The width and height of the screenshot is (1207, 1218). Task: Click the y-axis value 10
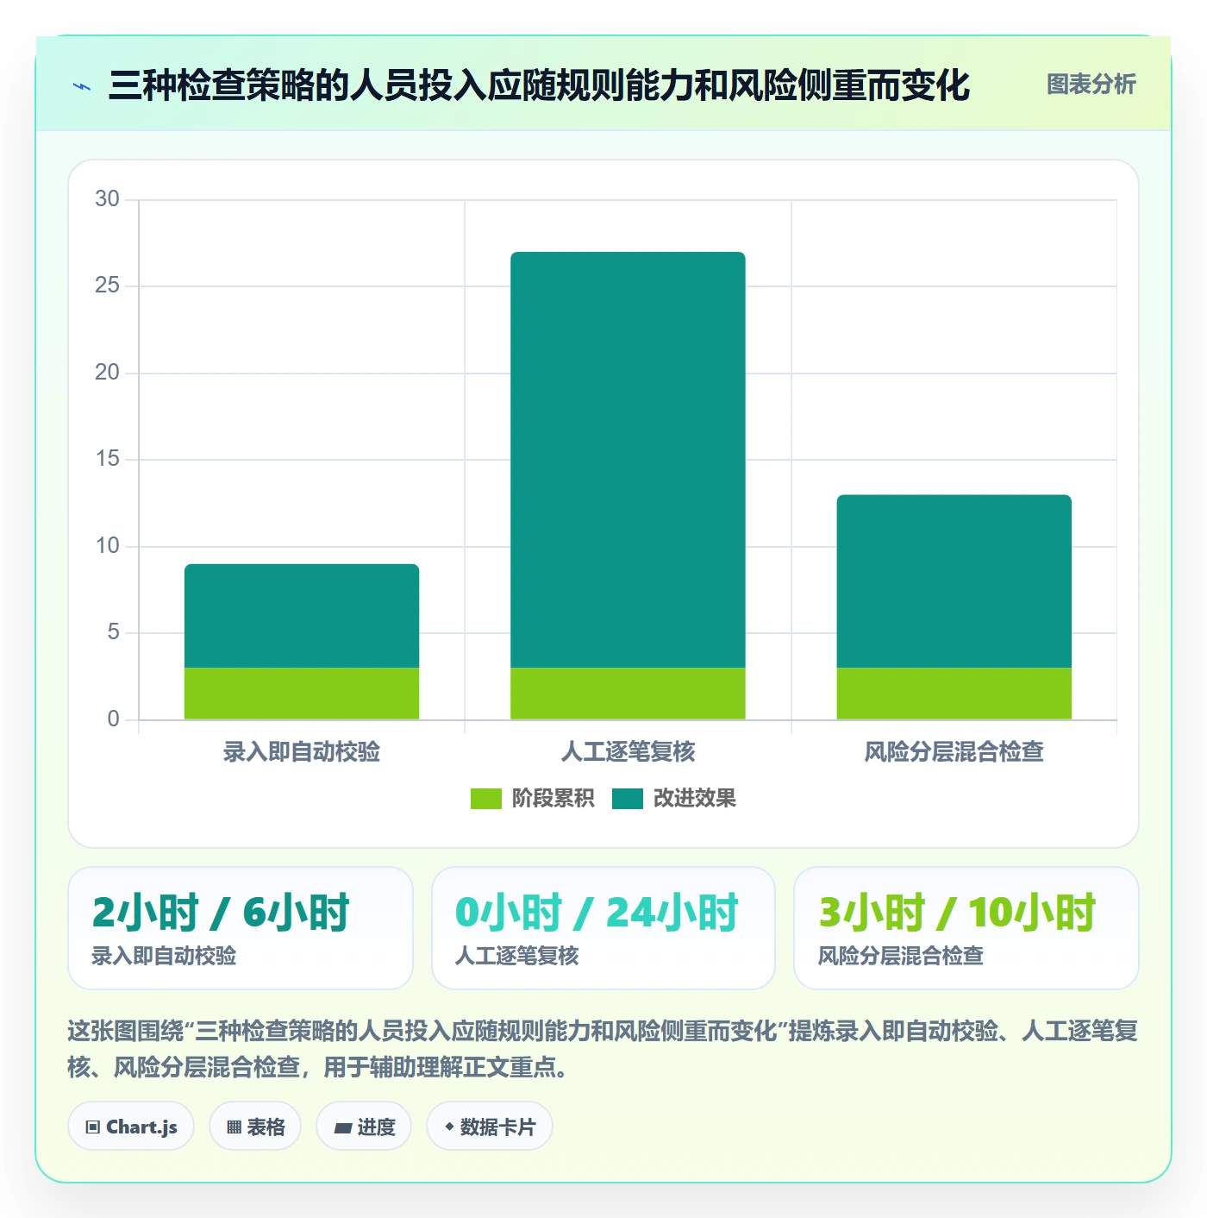[107, 546]
